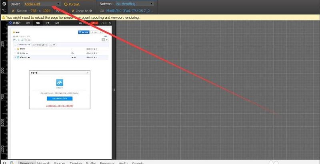Click the blue confirm button in the dialog
The height and width of the screenshot is (164, 320).
click(60, 98)
